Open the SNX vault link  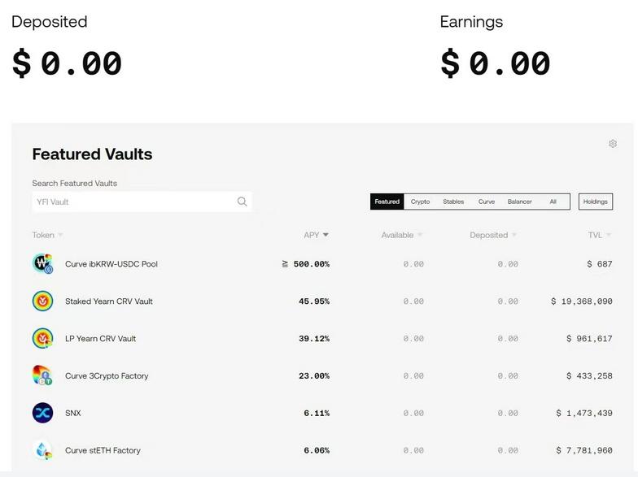73,413
